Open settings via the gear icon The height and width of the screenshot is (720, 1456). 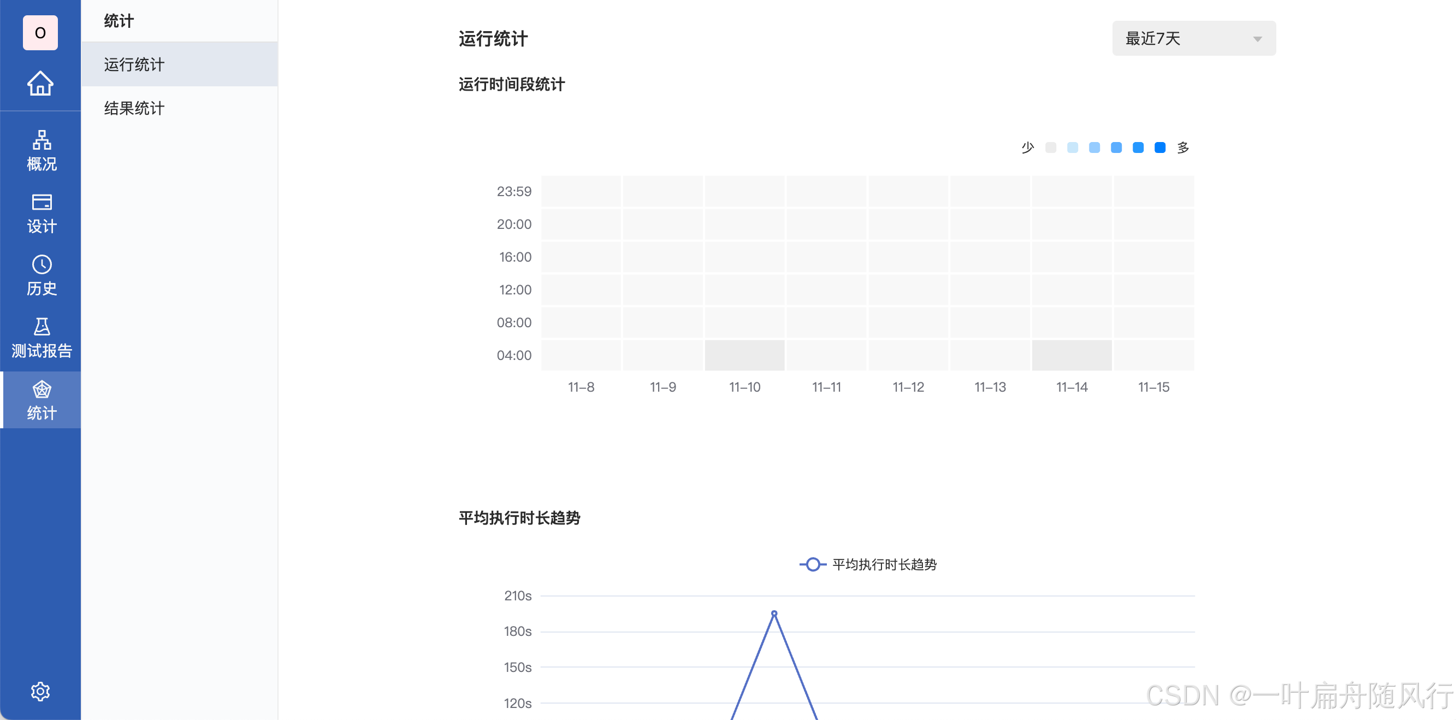click(40, 691)
